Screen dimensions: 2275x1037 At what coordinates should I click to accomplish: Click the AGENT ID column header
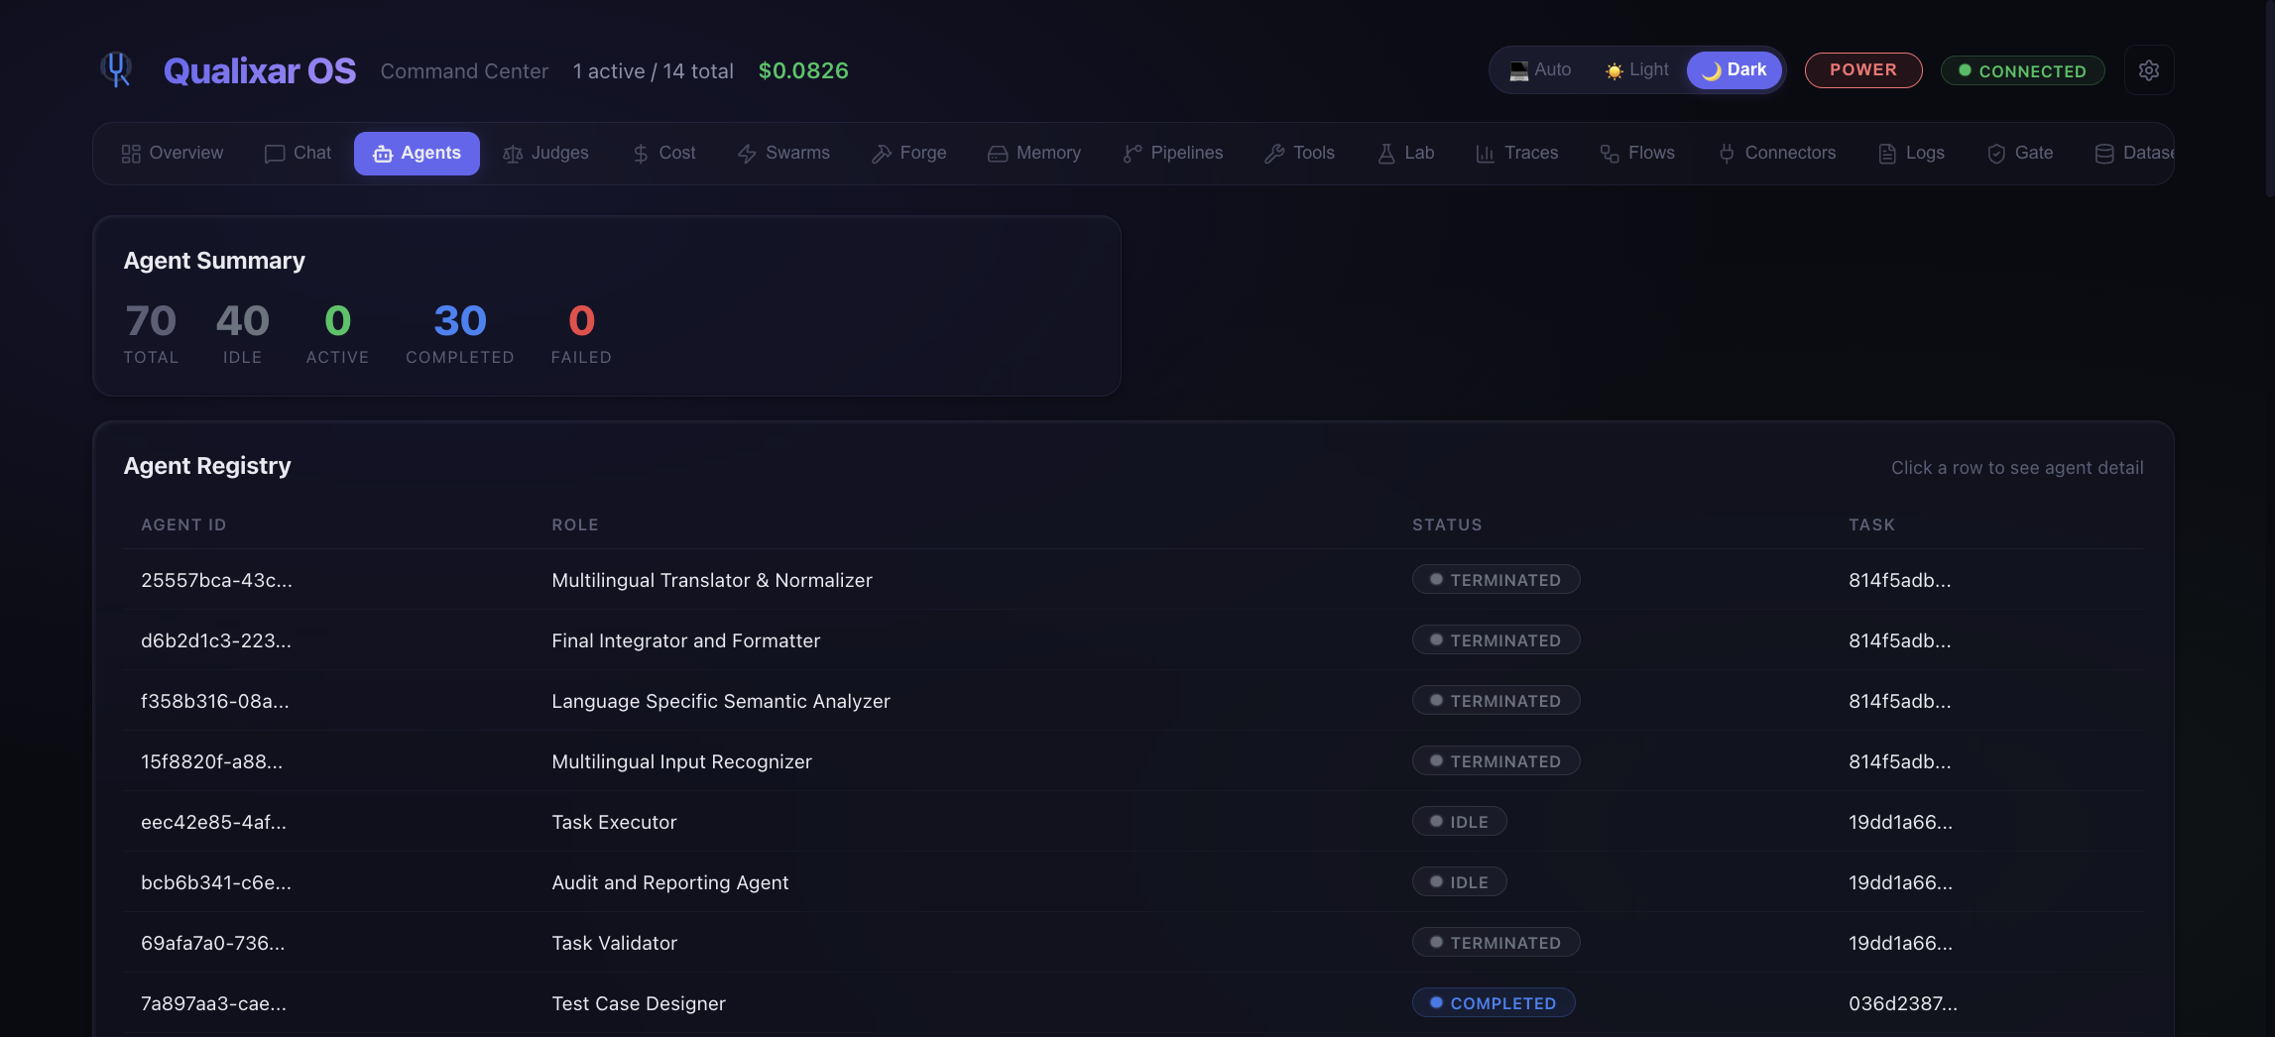(x=183, y=524)
